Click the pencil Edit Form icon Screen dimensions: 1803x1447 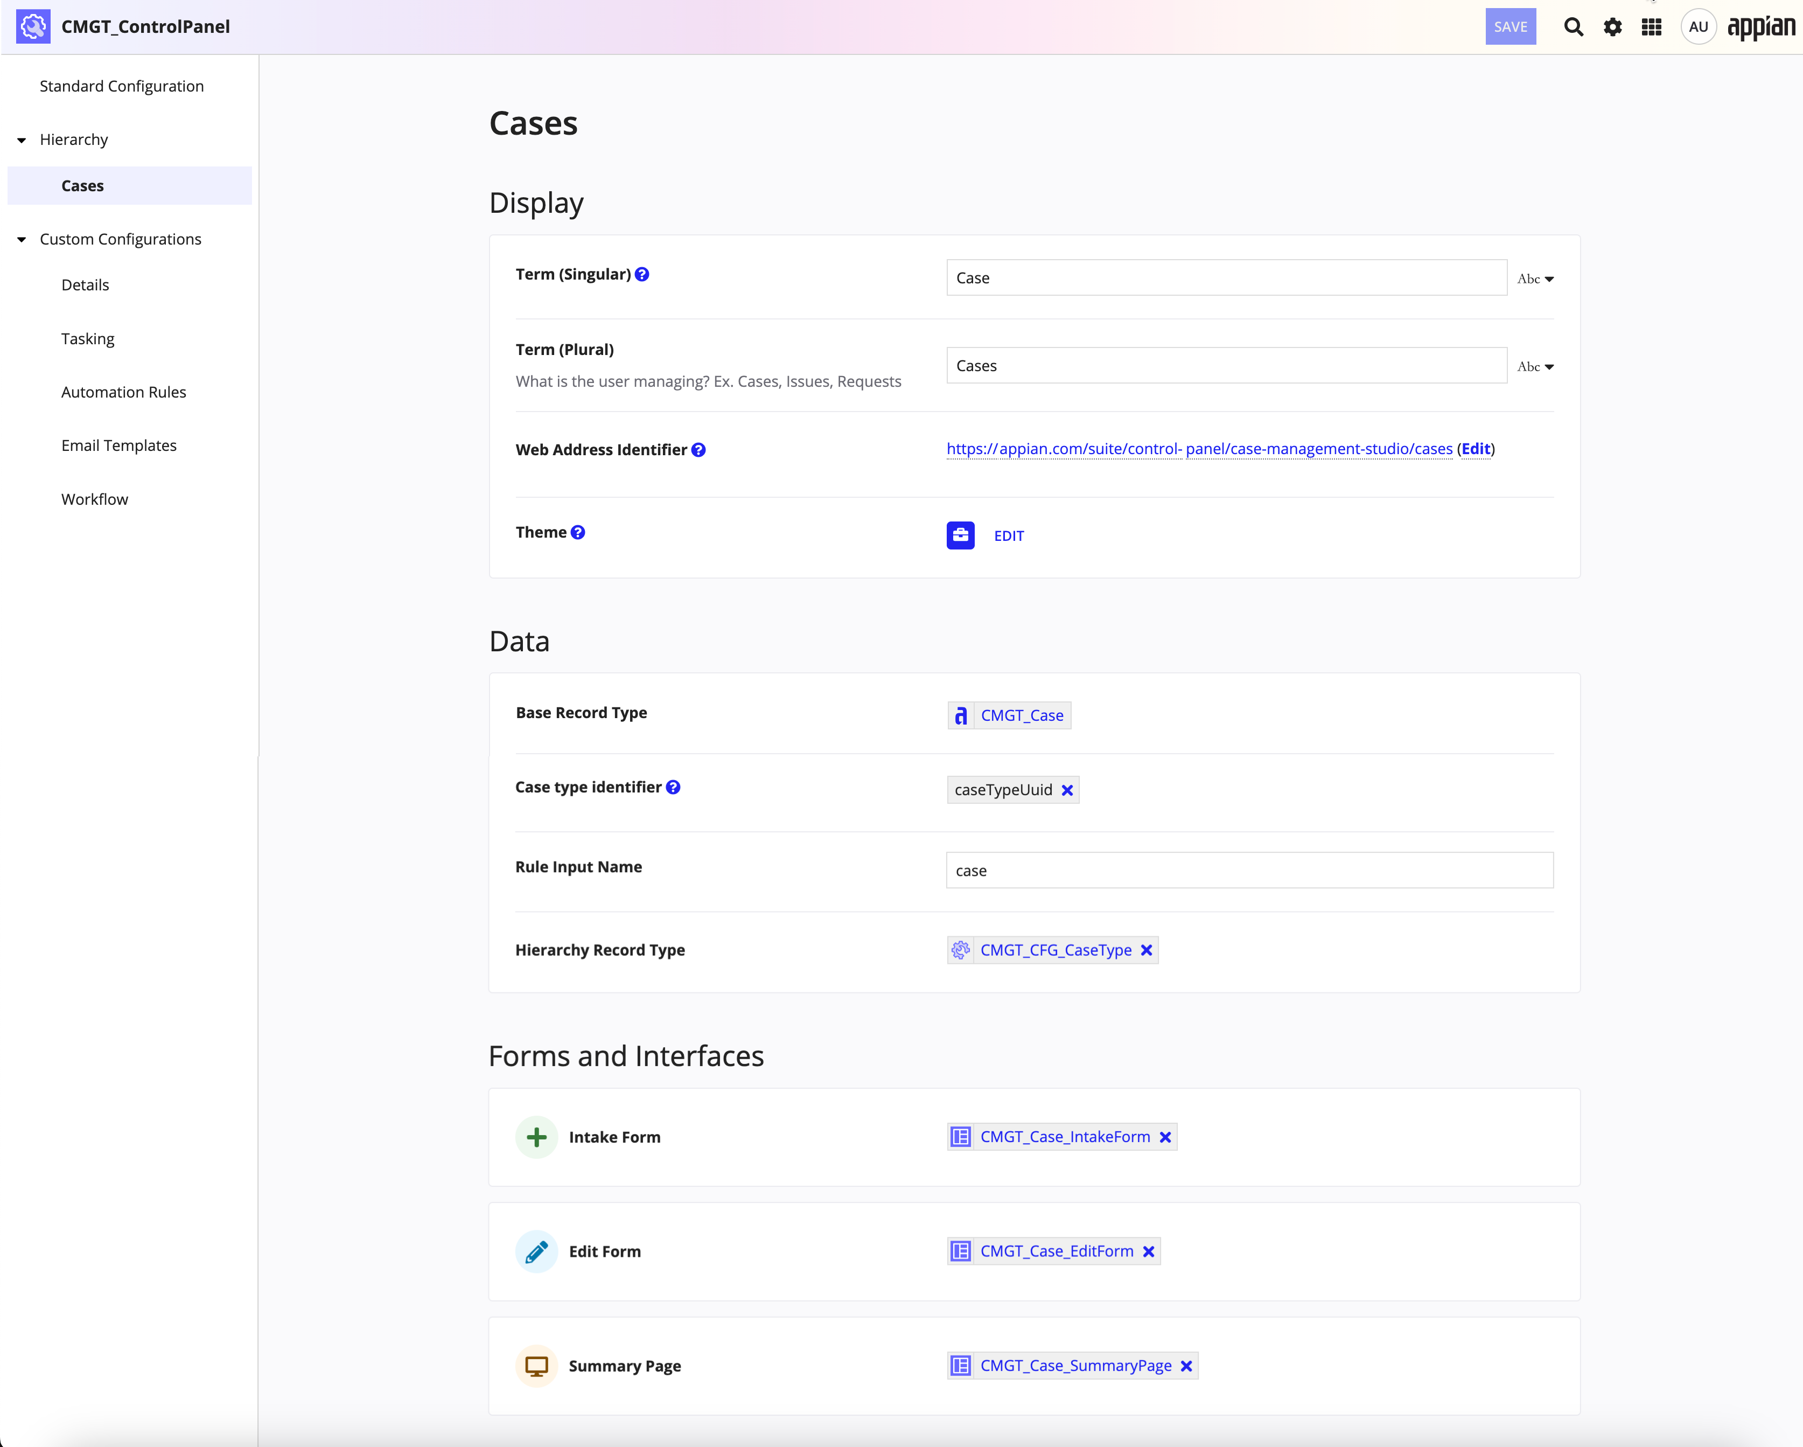coord(537,1252)
